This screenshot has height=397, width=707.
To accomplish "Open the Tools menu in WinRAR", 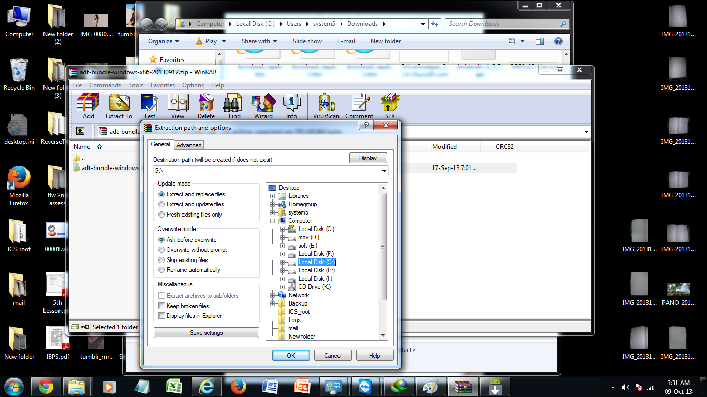I will (136, 85).
